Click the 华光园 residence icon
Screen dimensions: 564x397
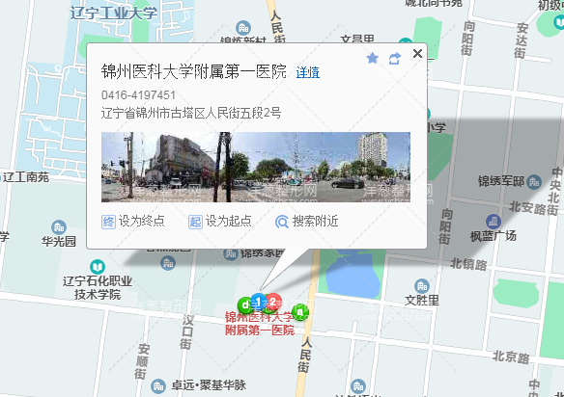[x=59, y=227]
